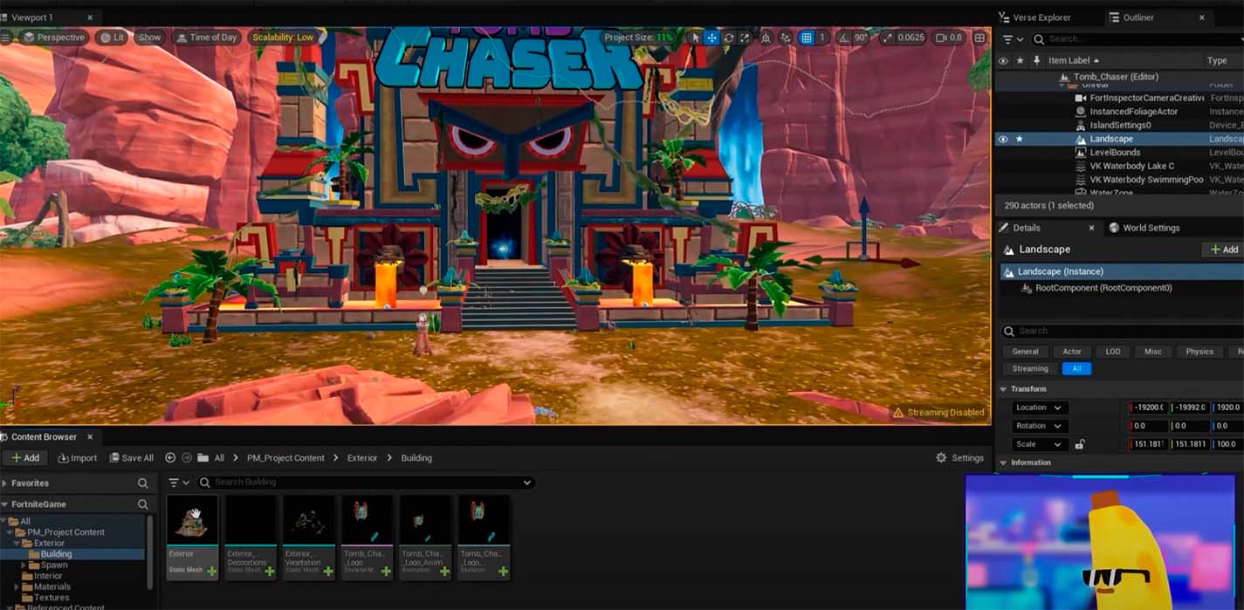Click the Add button in Content Browser
The image size is (1244, 610).
(x=24, y=457)
